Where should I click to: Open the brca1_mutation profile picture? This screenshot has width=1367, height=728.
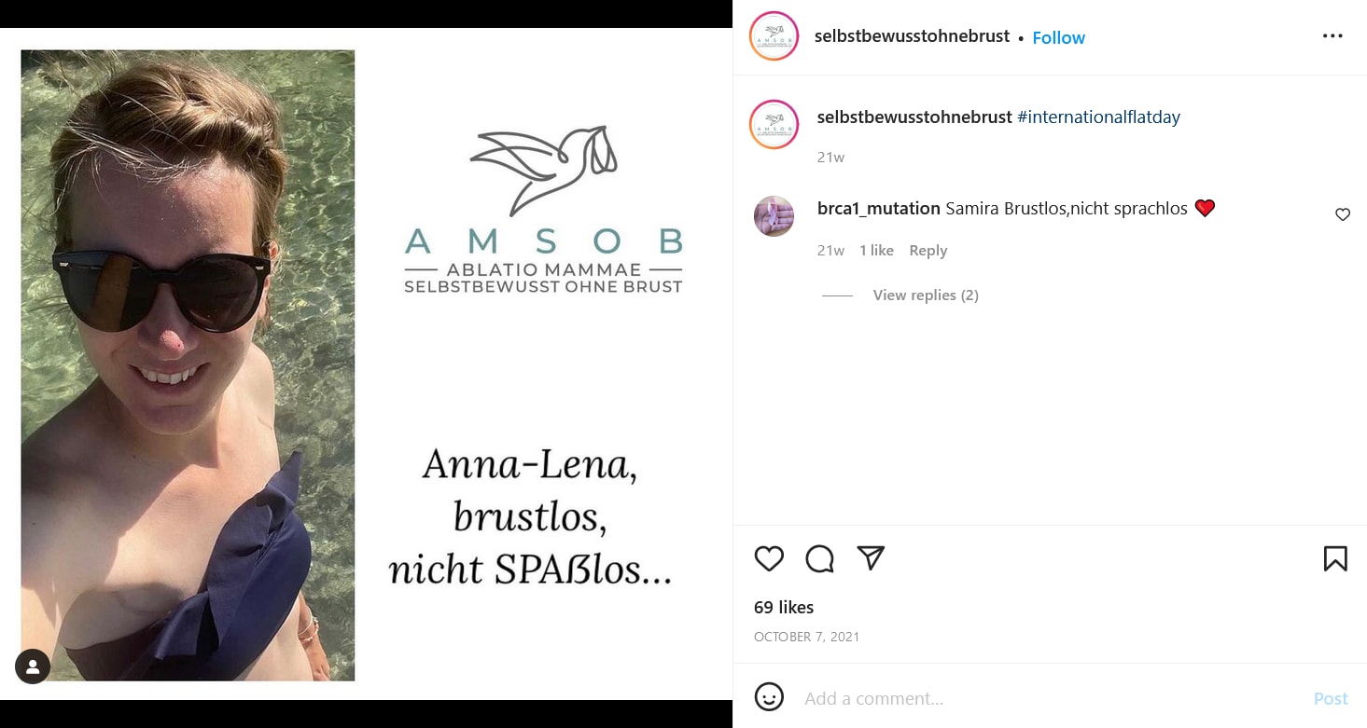click(x=774, y=216)
